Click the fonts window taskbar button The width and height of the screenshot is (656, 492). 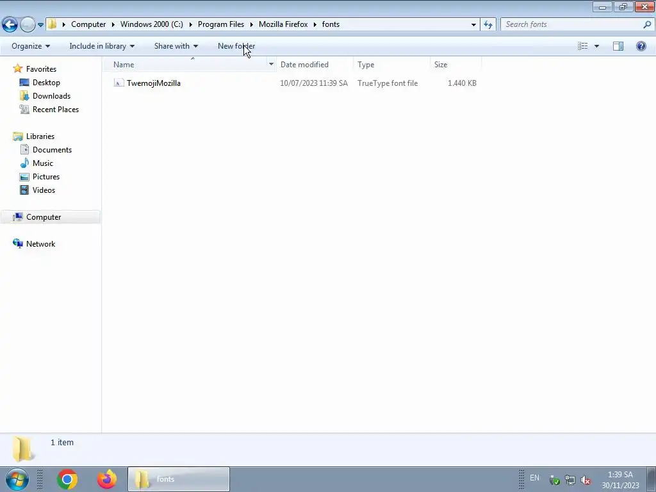179,479
